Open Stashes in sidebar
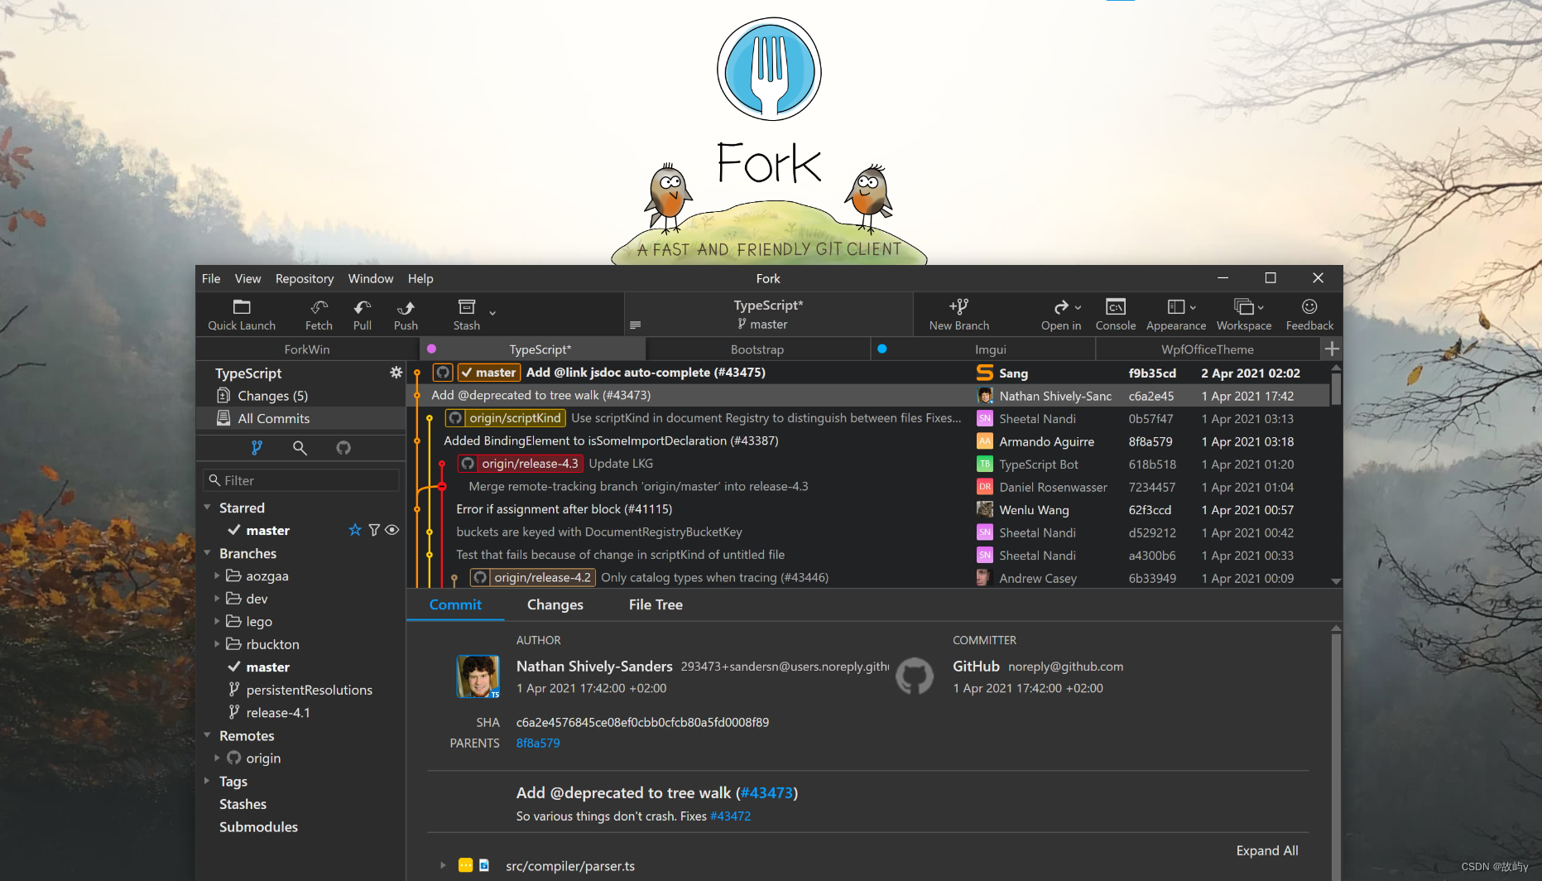1542x881 pixels. (x=243, y=804)
